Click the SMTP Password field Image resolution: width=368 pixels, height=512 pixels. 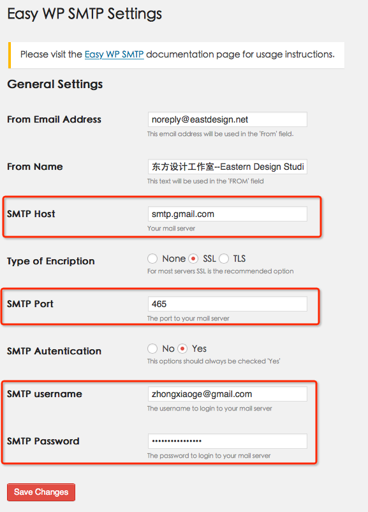pyautogui.click(x=228, y=441)
